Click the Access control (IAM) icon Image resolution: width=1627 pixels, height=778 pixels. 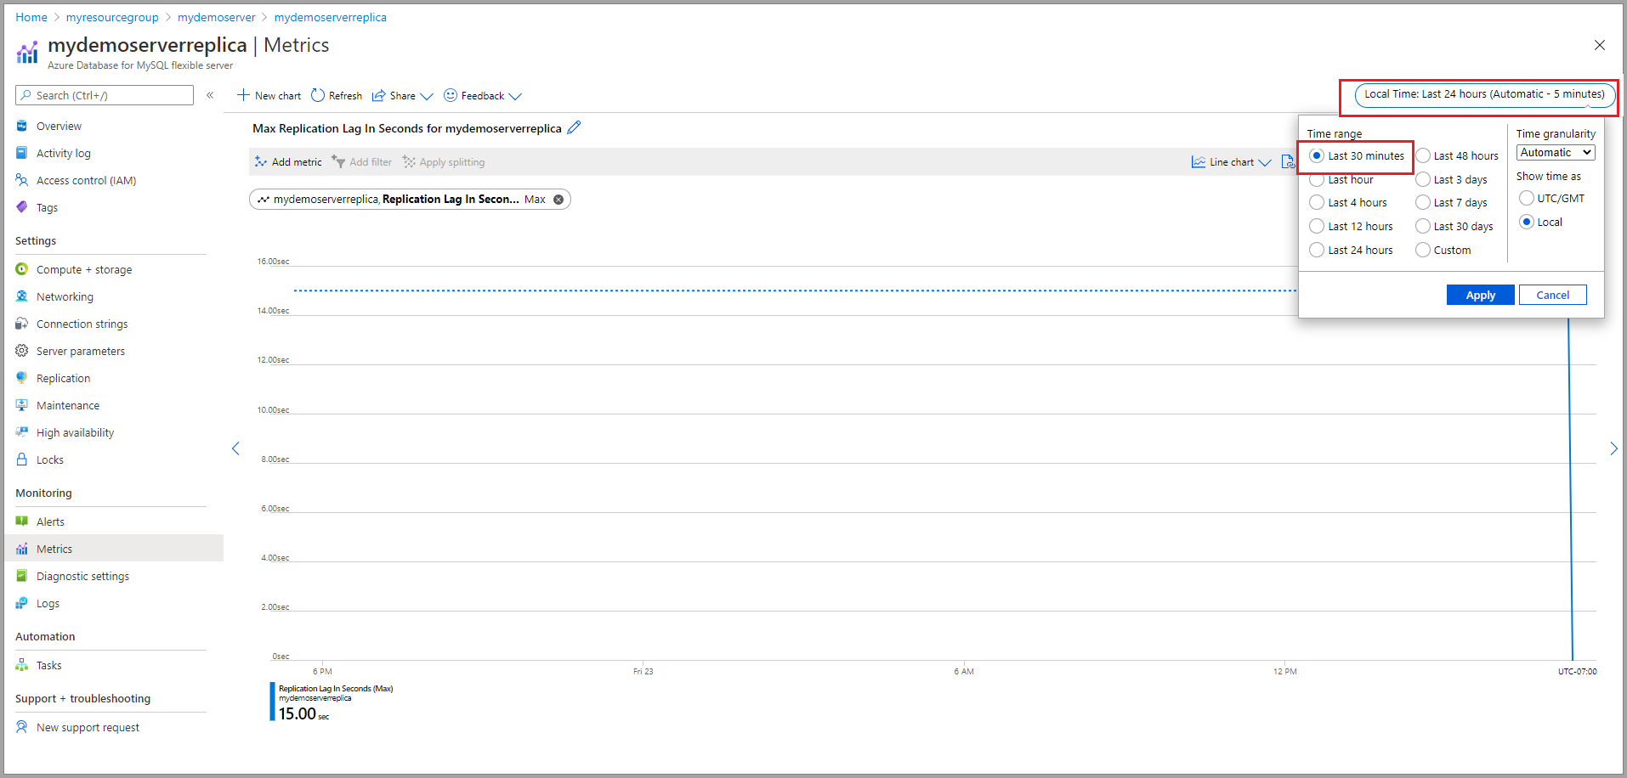[22, 180]
